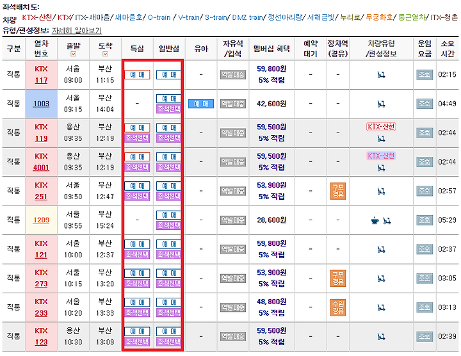Click the cafe cup icon for train 1209
This screenshot has height=356, width=461.
click(375, 220)
